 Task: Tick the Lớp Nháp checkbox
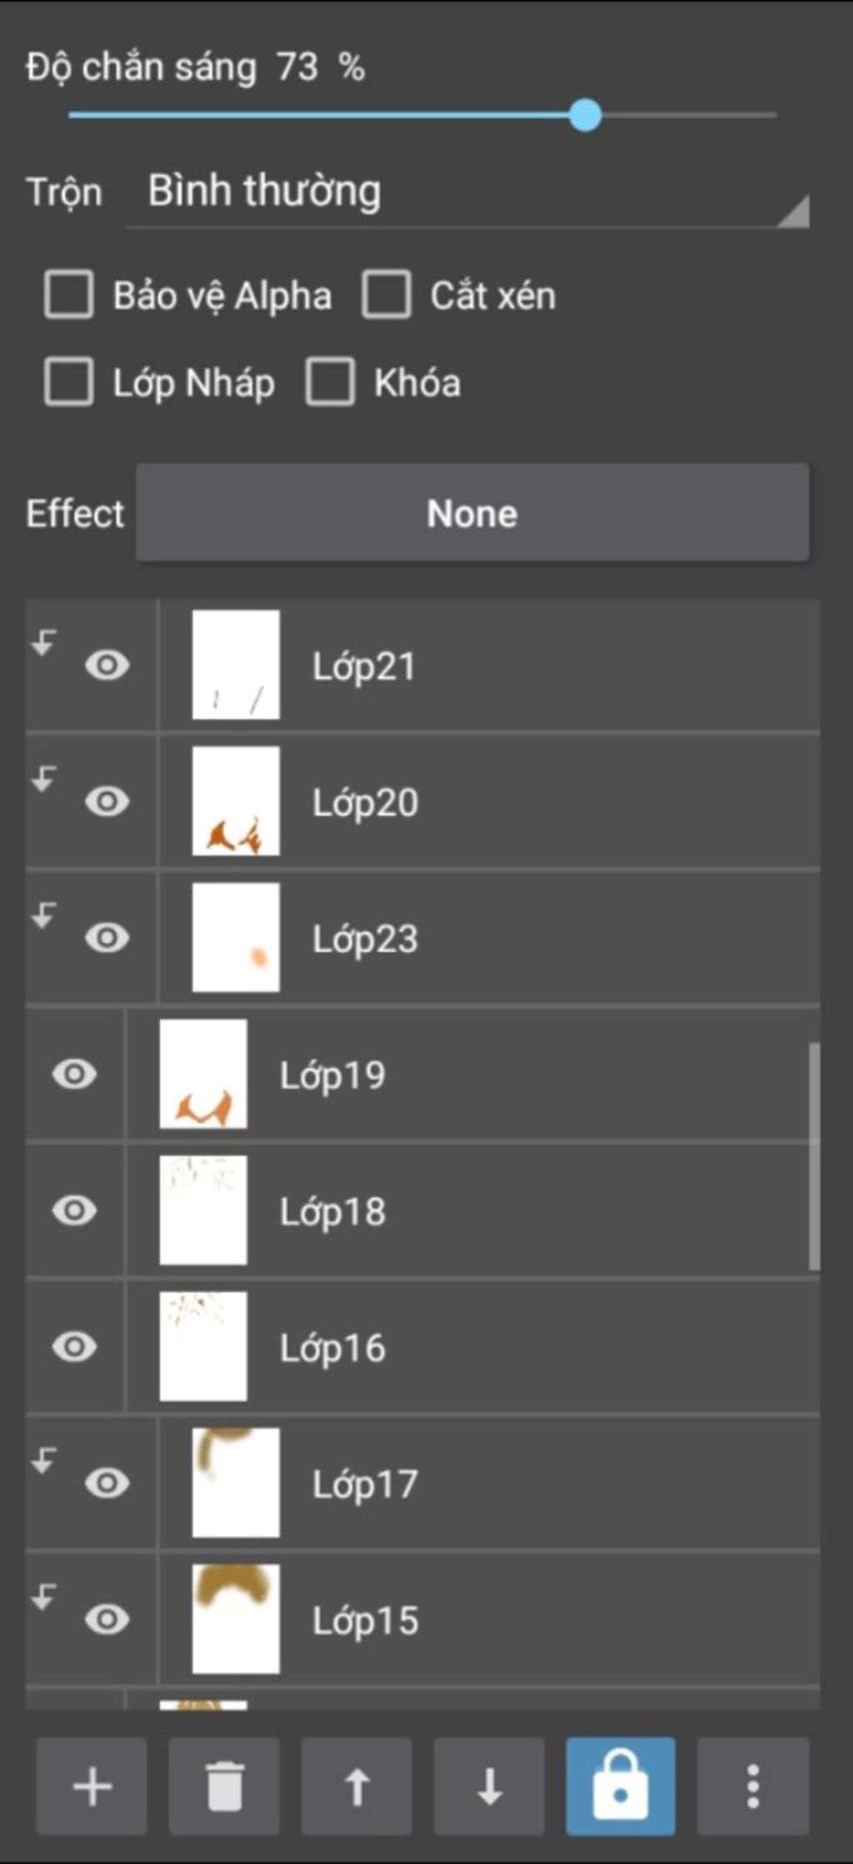coord(68,382)
